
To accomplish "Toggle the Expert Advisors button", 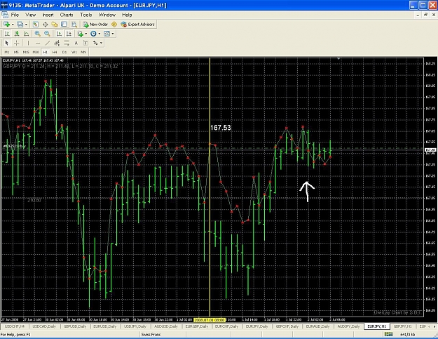I will pyautogui.click(x=138, y=25).
